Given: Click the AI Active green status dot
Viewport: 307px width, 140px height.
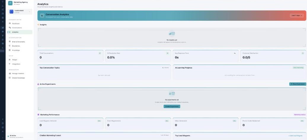Looking at the screenshot, I should [x=8, y=136].
